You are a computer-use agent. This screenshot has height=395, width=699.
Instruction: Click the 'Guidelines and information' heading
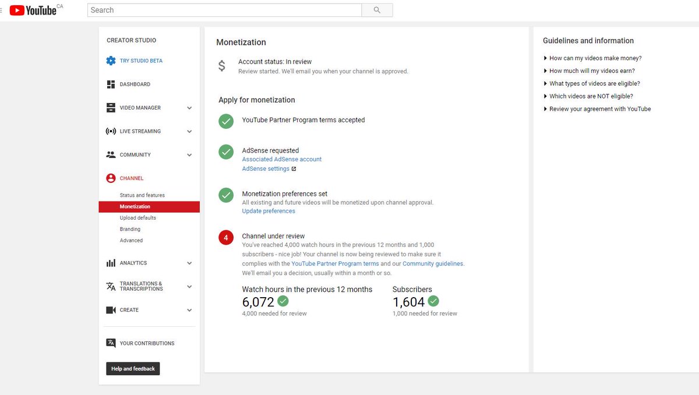[588, 41]
